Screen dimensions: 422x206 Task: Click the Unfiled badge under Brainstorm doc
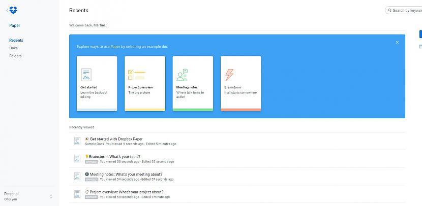coord(91,162)
